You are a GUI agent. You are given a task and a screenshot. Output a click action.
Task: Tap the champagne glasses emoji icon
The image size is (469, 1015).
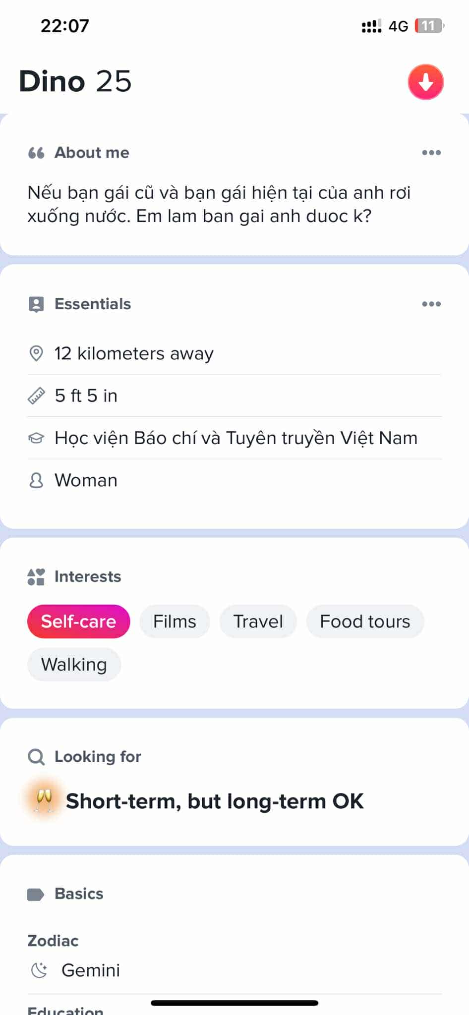[x=44, y=800]
